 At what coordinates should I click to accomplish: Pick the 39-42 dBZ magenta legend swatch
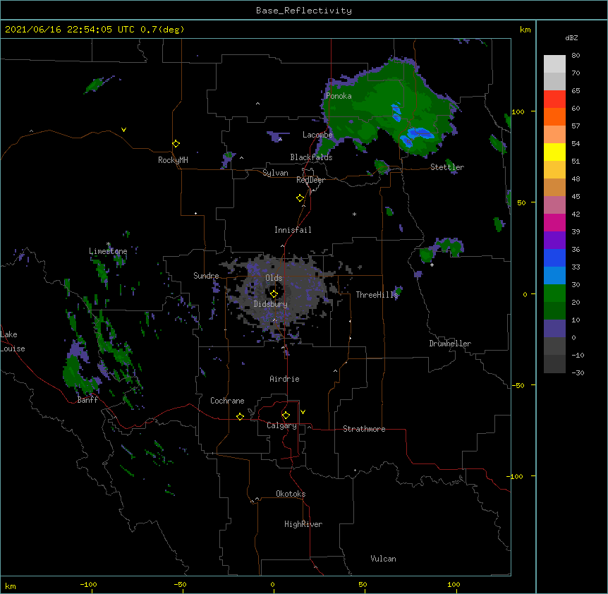point(554,222)
